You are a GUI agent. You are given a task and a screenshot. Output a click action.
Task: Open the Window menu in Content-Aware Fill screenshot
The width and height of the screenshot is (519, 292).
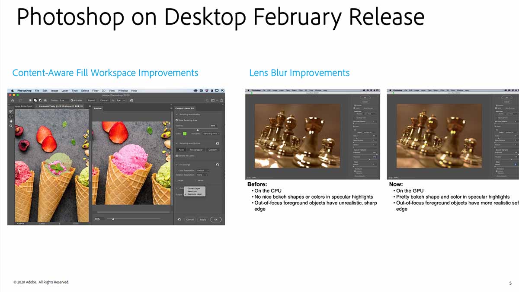coord(123,91)
